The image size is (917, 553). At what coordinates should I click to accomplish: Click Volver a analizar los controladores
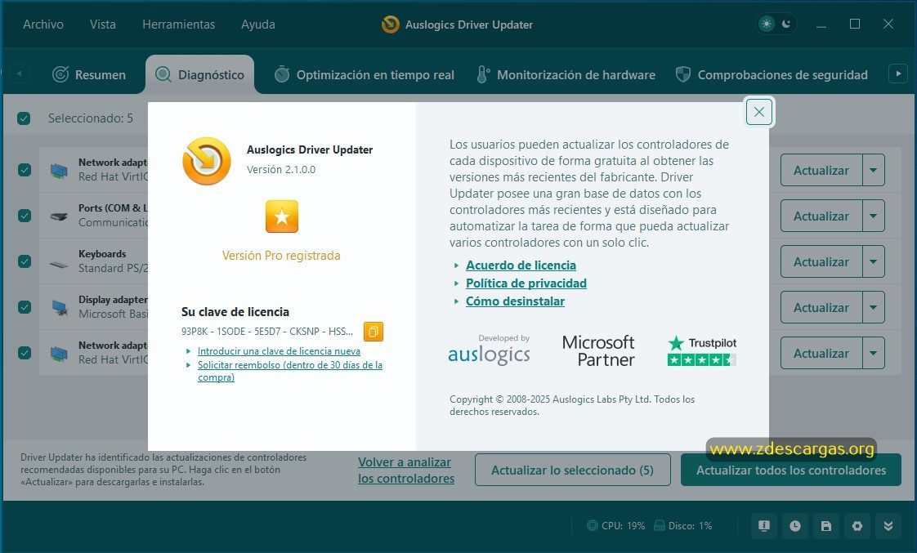tap(406, 470)
